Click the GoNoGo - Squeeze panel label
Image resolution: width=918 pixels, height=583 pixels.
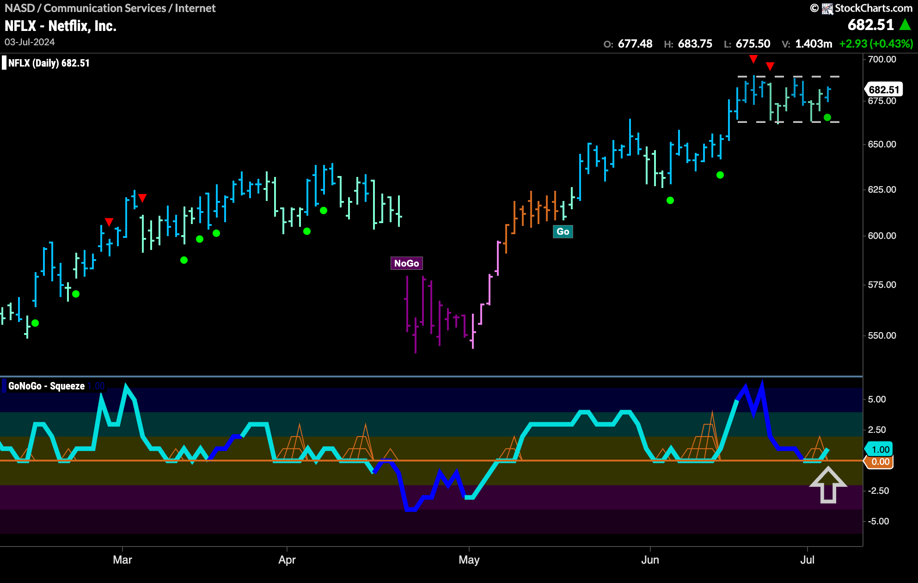point(46,386)
